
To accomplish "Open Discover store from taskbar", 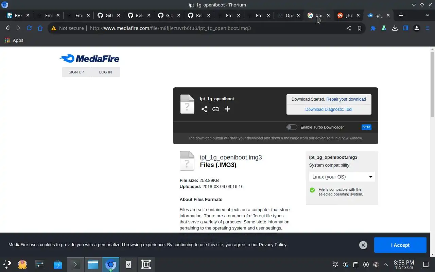I will tap(58, 264).
